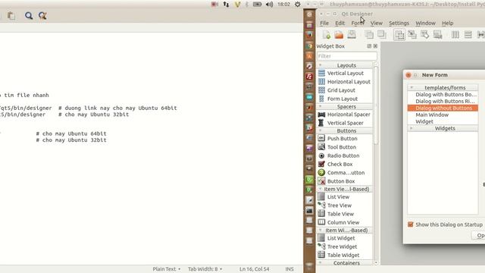Image resolution: width=485 pixels, height=273 pixels.
Task: Expand the Widgets tree node in New Form
Action: pyautogui.click(x=411, y=128)
